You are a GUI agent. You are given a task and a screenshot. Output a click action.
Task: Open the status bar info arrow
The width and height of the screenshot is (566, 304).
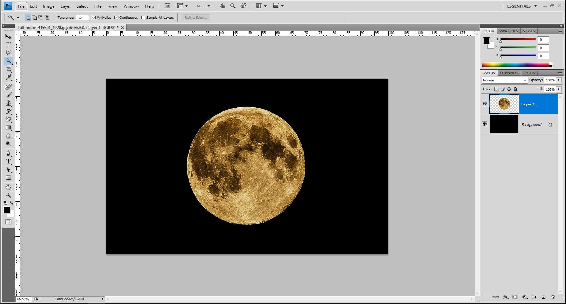[103, 299]
